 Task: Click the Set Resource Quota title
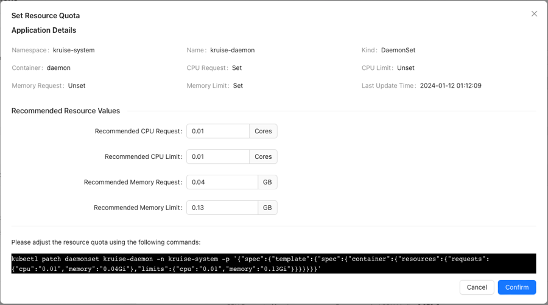pos(46,16)
